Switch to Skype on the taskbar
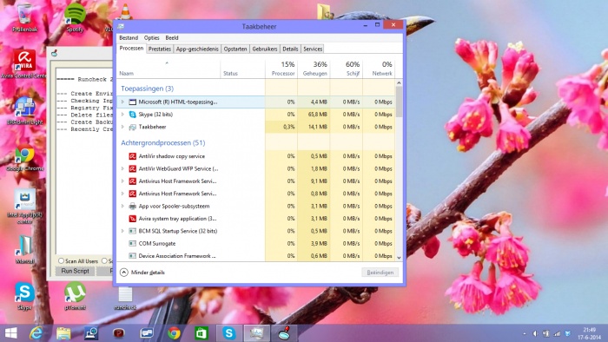Viewport: 608px width, 342px height. pos(229,333)
